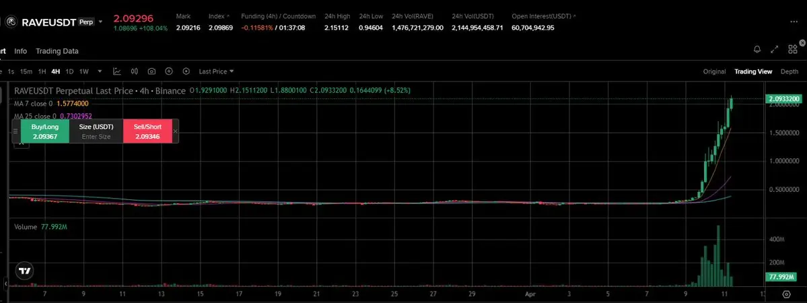Select the 4H time interval
The image size is (807, 303).
[x=56, y=71]
